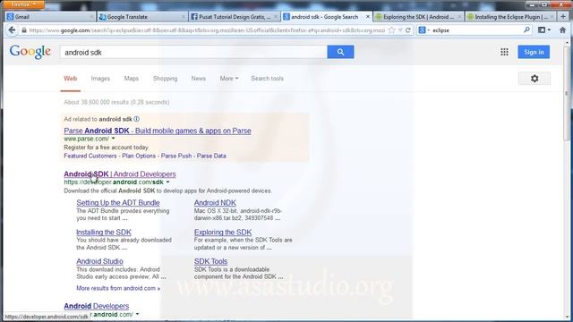Viewport: 573px width, 322px height.
Task: Click the browser back arrow button
Action: (x=12, y=30)
